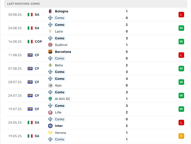The height and width of the screenshot is (144, 191).
Task: Click the Sudtirol team logo
Action: (50, 45)
